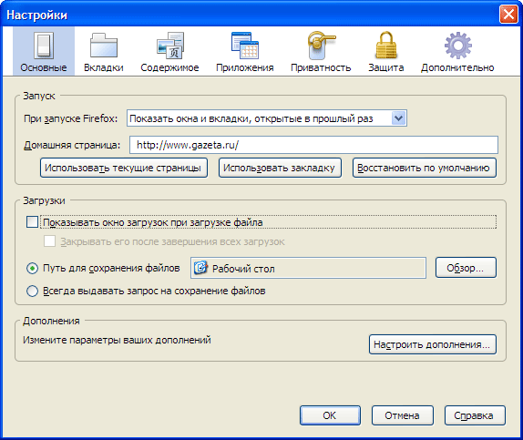The image size is (523, 440).
Task: Expand the 'При запуске Firefox' dropdown
Action: (266, 118)
